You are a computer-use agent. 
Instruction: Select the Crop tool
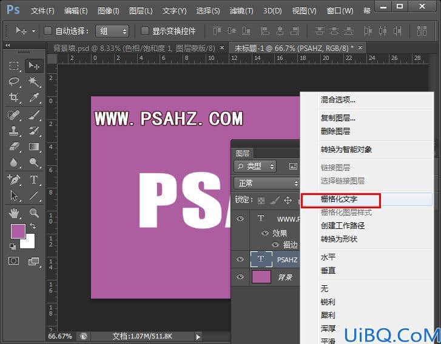pos(14,98)
